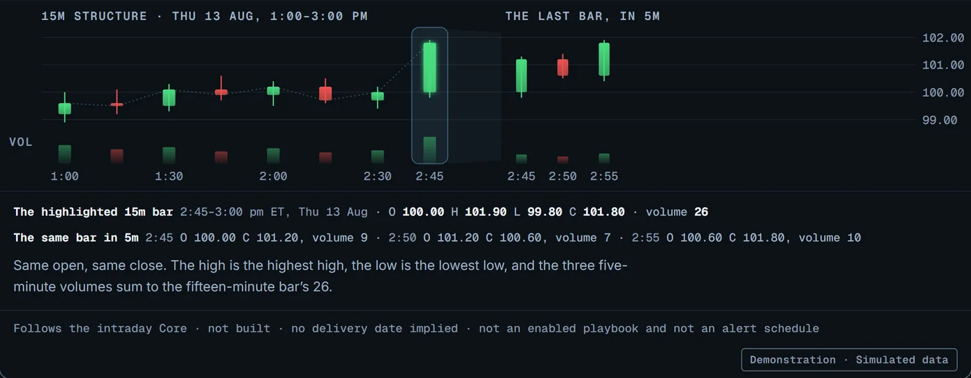Click the bold 'The highlighted 15m bar' label
Screen dimensions: 971x378
pyautogui.click(x=94, y=212)
